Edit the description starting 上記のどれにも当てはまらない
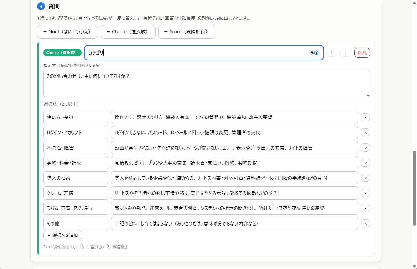The height and width of the screenshot is (269, 417). (x=234, y=223)
